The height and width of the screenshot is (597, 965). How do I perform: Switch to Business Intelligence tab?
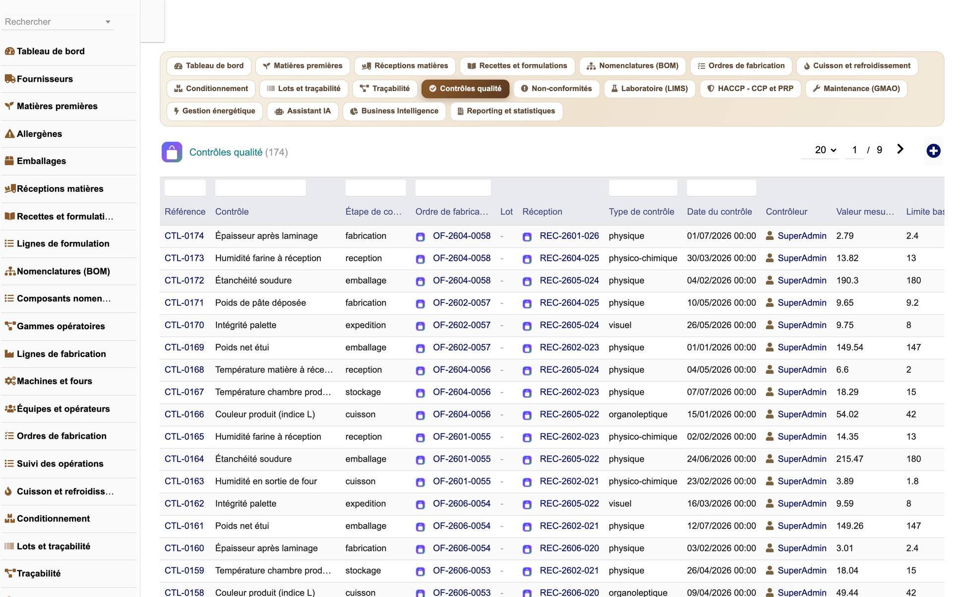pos(394,111)
